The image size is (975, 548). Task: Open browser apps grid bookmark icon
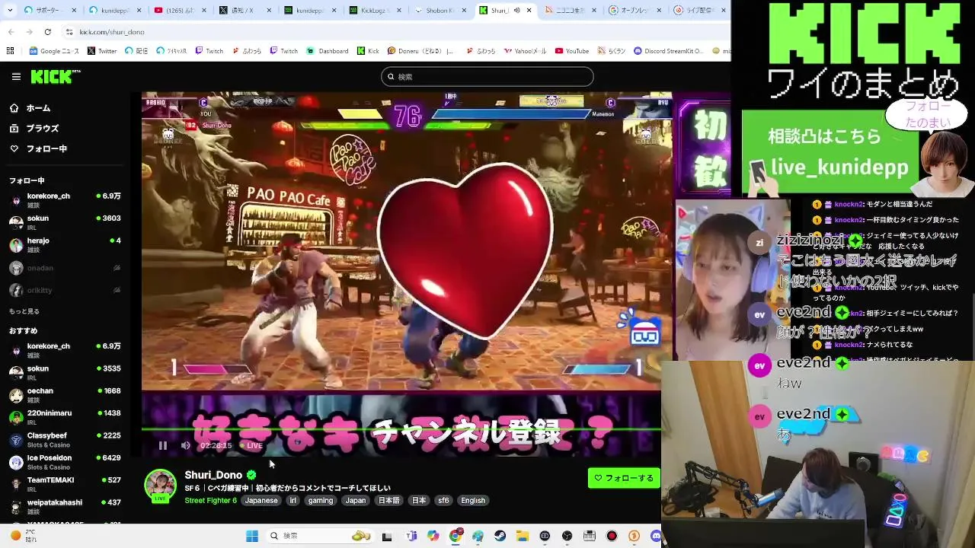click(x=10, y=51)
